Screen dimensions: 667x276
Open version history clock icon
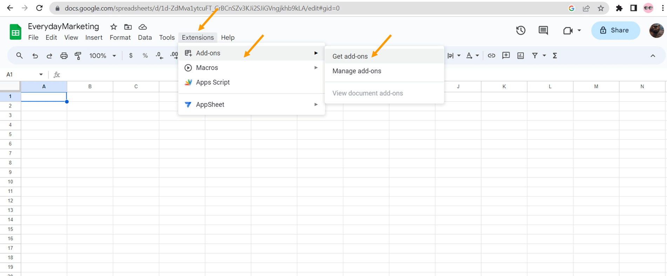tap(520, 30)
